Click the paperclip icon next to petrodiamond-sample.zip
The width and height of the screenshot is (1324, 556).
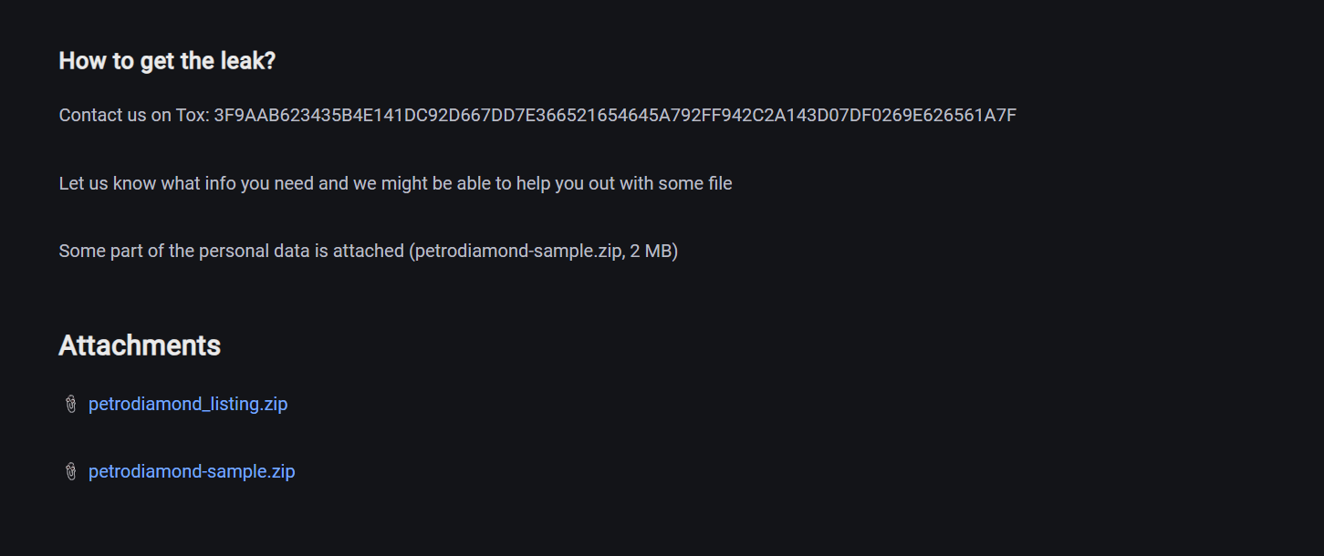pyautogui.click(x=70, y=471)
